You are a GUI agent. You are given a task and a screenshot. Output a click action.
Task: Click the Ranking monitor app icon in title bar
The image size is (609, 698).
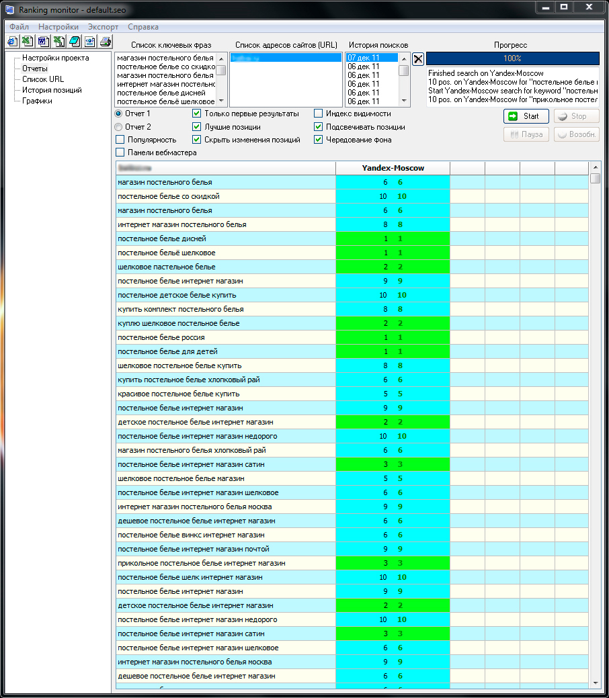click(x=10, y=9)
